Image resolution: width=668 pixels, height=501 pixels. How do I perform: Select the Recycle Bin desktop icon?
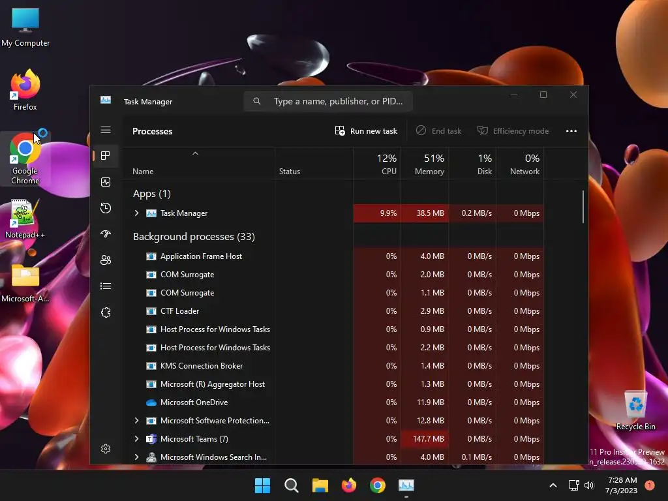(x=635, y=410)
